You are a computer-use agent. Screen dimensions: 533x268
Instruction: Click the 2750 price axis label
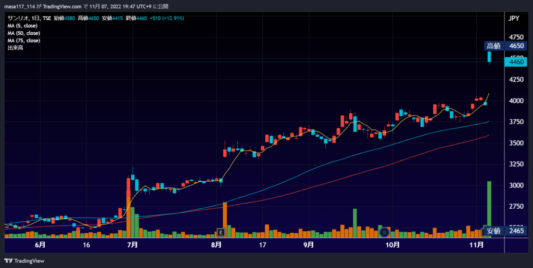516,207
